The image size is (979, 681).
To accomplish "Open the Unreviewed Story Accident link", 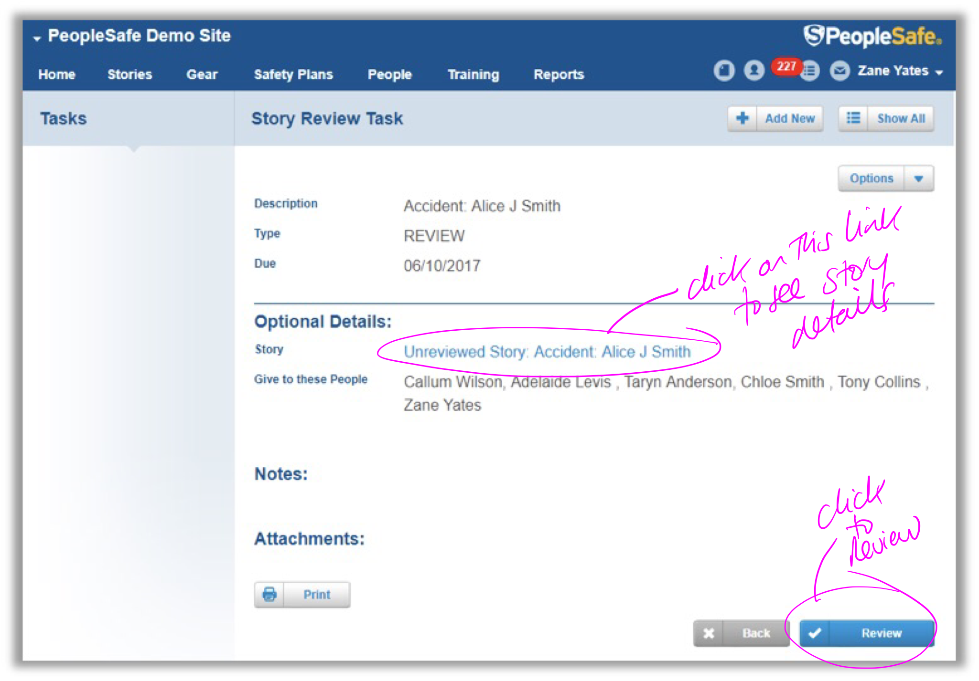I will click(x=547, y=352).
